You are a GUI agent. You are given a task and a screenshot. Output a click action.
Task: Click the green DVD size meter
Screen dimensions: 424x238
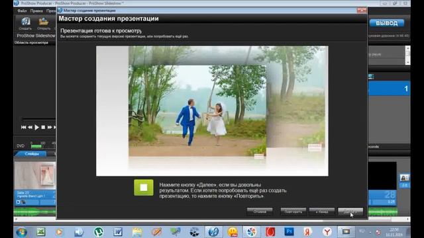click(36, 147)
